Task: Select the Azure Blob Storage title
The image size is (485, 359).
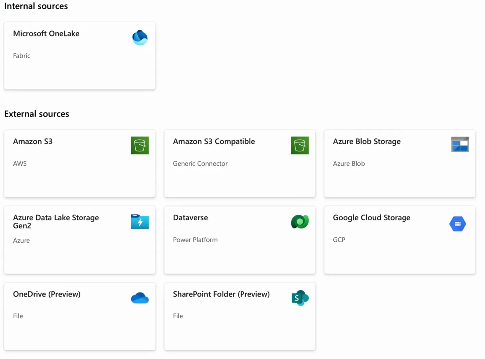Action: (367, 141)
